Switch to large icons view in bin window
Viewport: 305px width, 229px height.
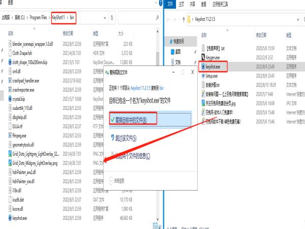click(x=159, y=226)
